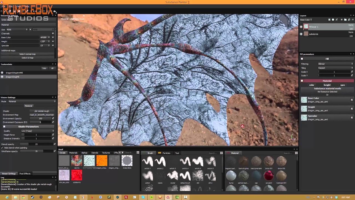Image resolution: width=355 pixels, height=200 pixels.
Task: Toggle visibility of Fill layer 1
Action: pyautogui.click(x=301, y=27)
